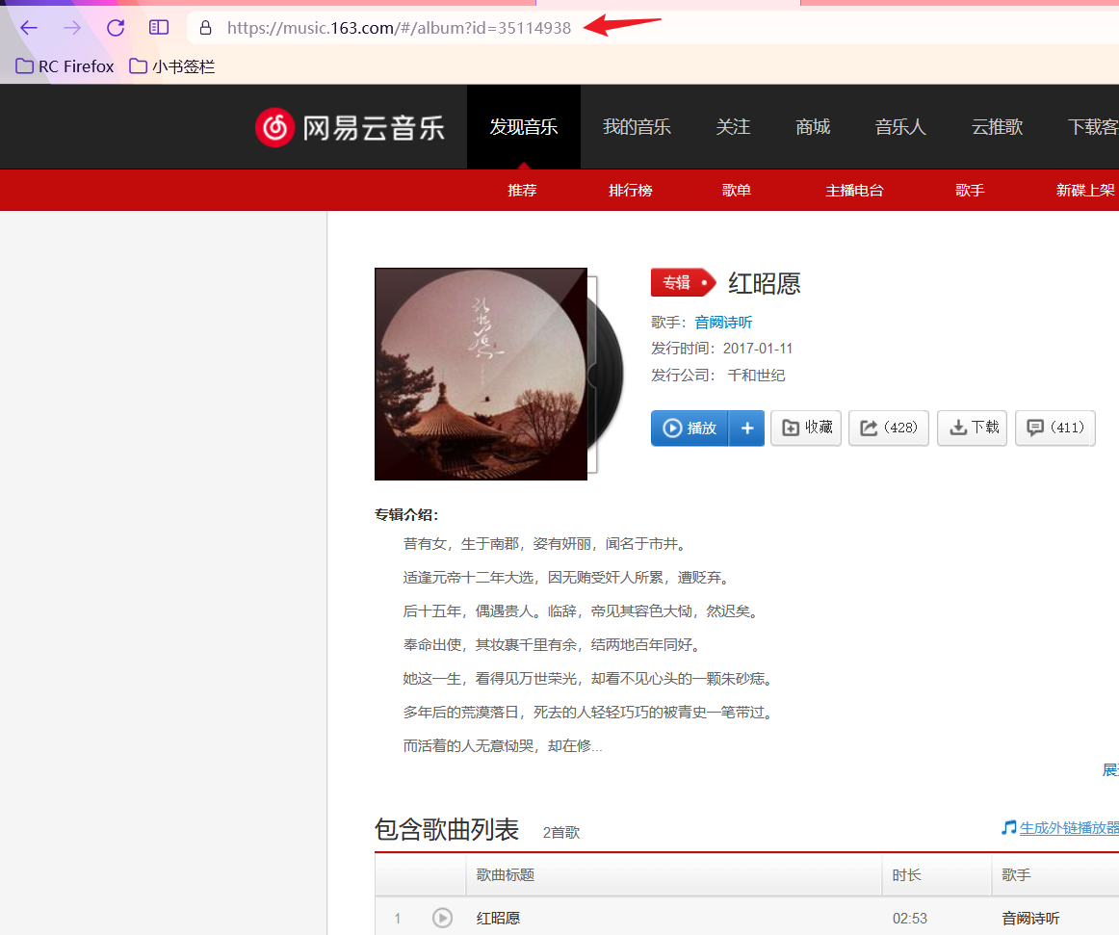The height and width of the screenshot is (935, 1119).
Task: Open the 小书签栏 bookmarks folder
Action: click(x=172, y=66)
